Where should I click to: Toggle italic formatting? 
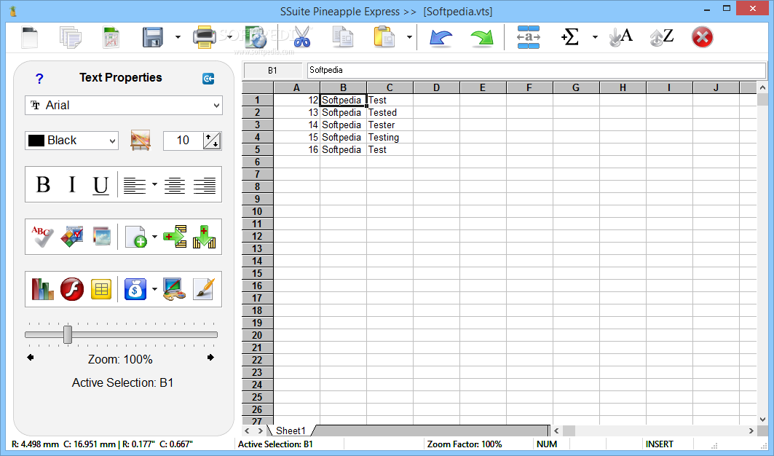[72, 185]
